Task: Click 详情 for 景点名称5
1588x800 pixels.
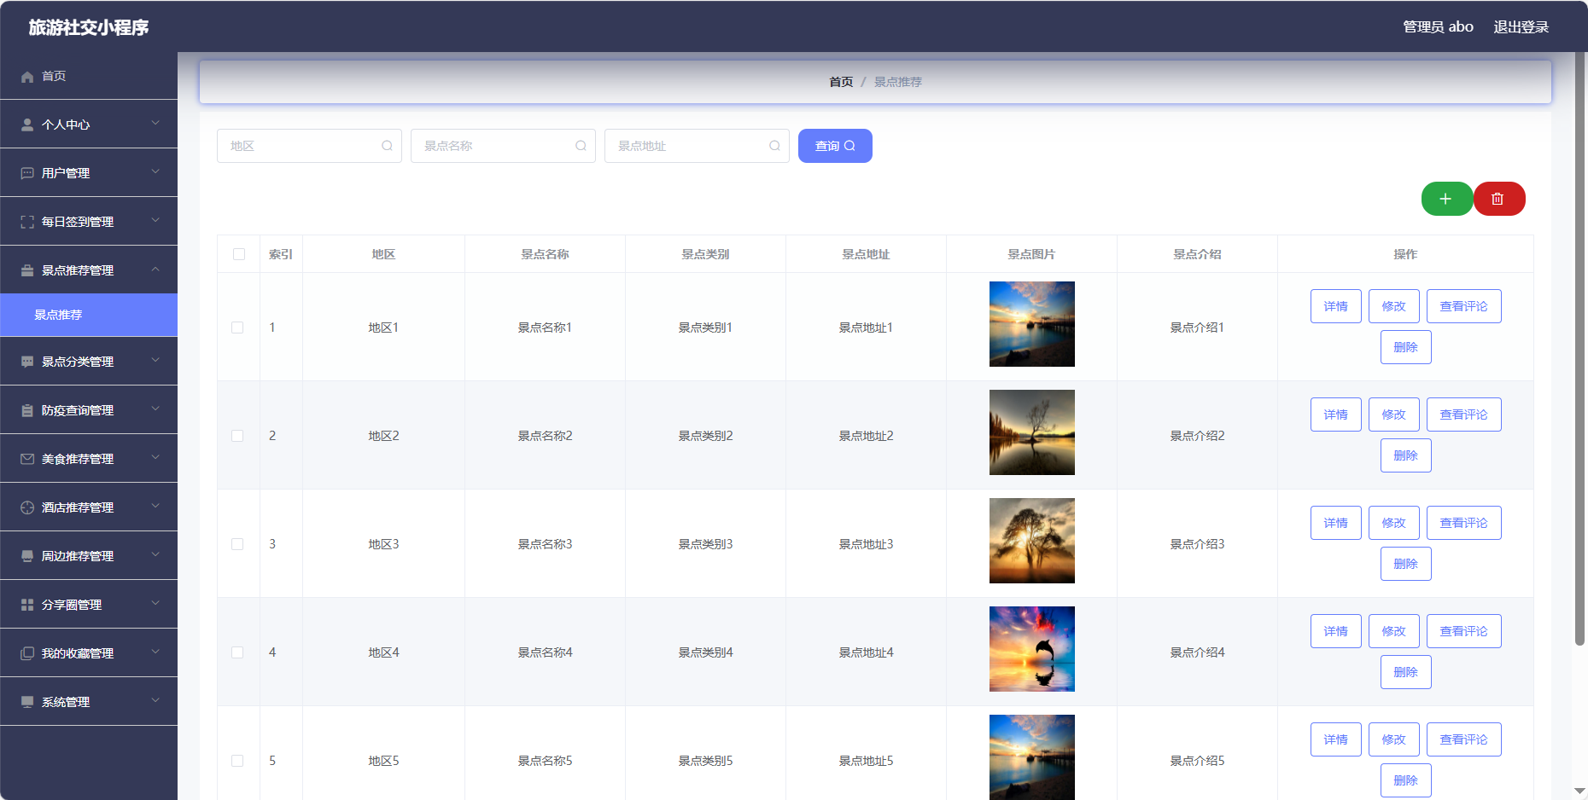Action: click(x=1336, y=739)
